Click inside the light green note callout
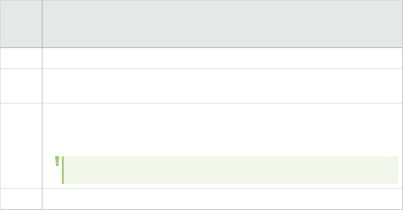This screenshot has width=403, height=210. (x=229, y=170)
